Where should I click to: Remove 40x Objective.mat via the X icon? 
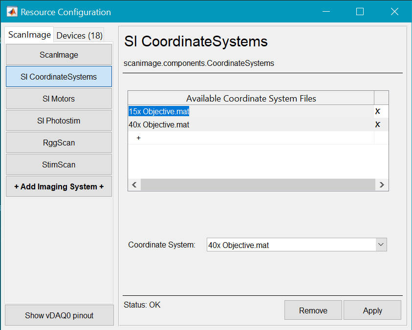tap(377, 124)
